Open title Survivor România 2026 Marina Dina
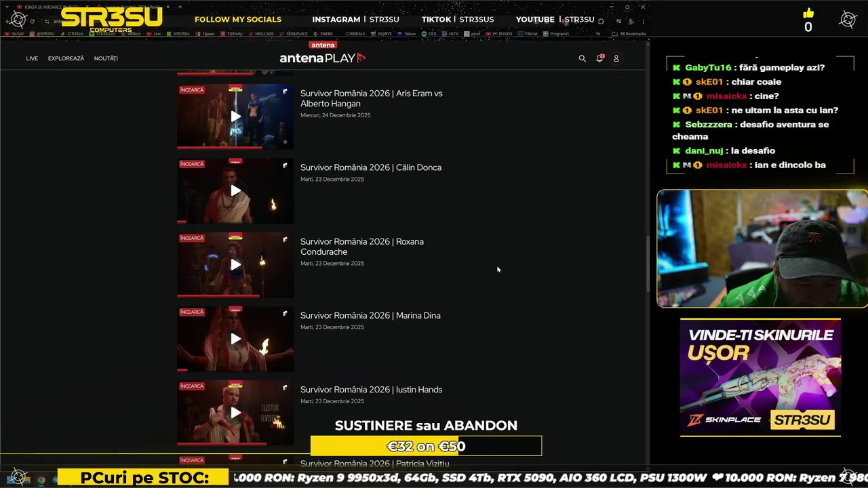Viewport: 868px width, 488px height. pos(370,315)
